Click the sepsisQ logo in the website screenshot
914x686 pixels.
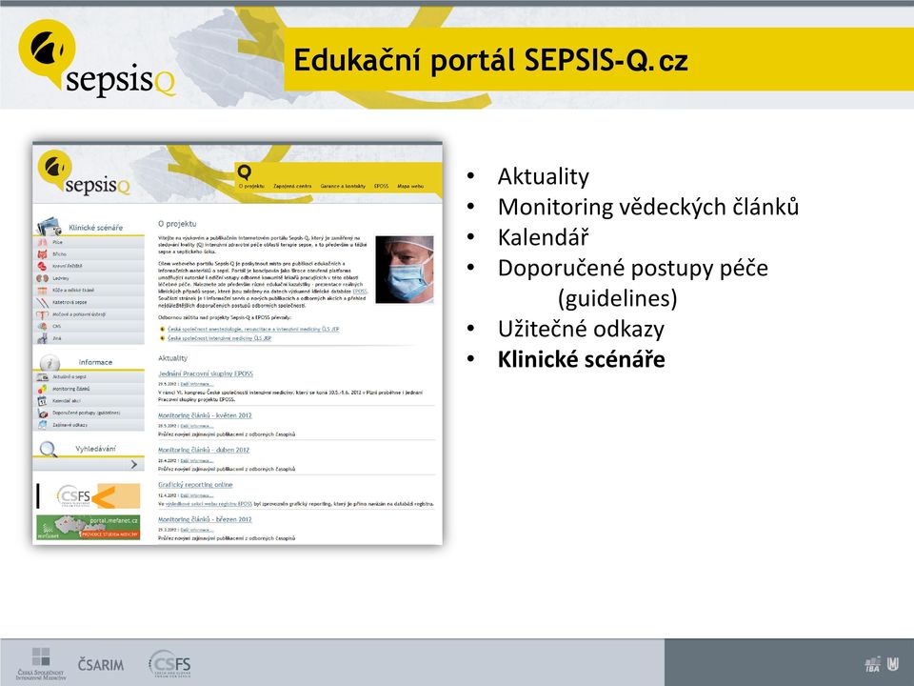point(84,173)
